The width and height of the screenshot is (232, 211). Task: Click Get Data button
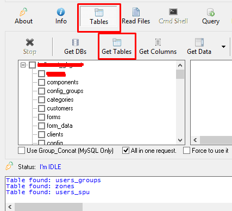click(x=199, y=47)
